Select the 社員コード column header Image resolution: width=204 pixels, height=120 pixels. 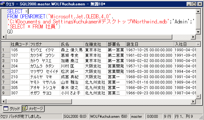click(20, 44)
